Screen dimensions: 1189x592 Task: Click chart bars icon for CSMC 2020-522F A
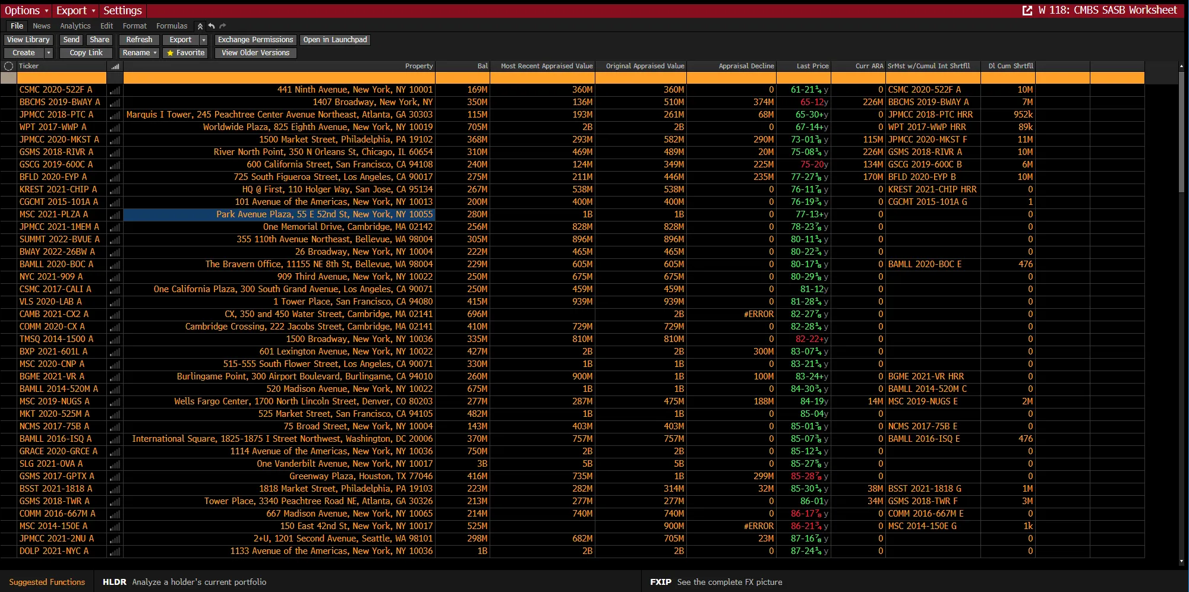click(x=115, y=90)
